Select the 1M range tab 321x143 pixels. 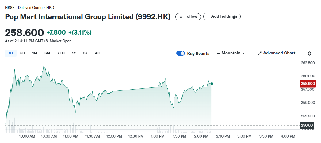point(35,53)
